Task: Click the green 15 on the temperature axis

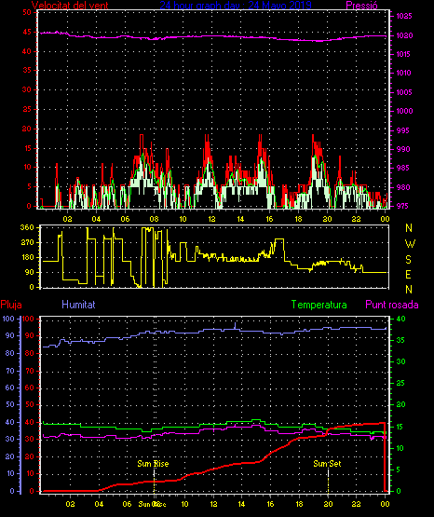Action: [400, 427]
